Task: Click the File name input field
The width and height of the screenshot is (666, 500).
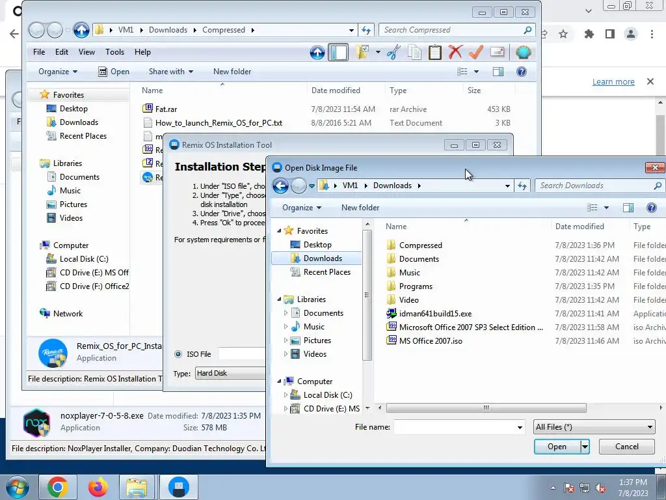Action: [x=455, y=427]
